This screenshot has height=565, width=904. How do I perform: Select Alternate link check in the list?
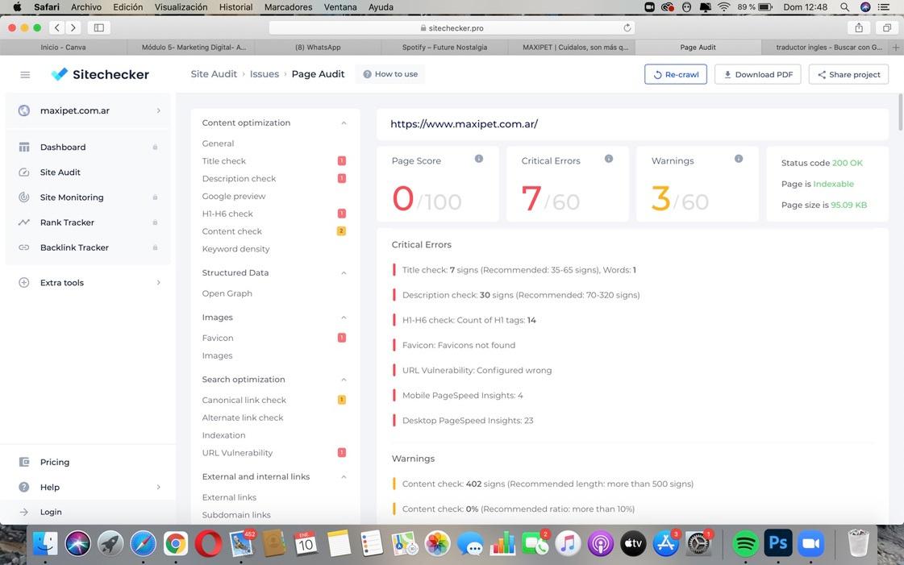tap(243, 418)
